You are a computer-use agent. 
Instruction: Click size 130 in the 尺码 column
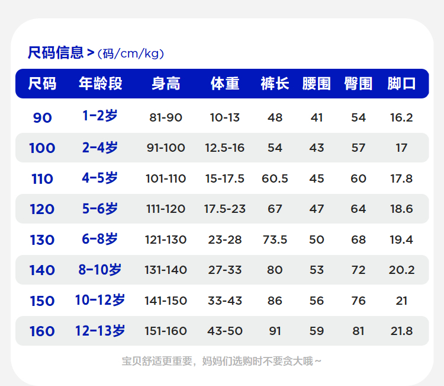tap(42, 240)
